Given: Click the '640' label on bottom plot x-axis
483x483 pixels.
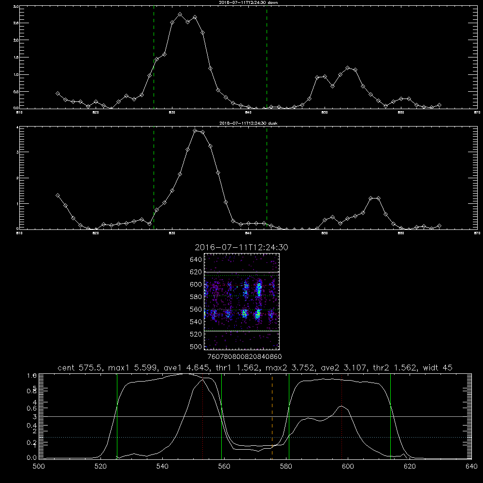Looking at the screenshot, I should (471, 467).
